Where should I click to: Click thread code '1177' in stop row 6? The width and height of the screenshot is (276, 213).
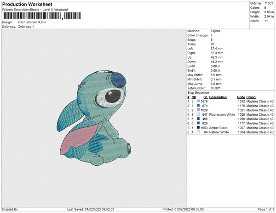coord(241,123)
